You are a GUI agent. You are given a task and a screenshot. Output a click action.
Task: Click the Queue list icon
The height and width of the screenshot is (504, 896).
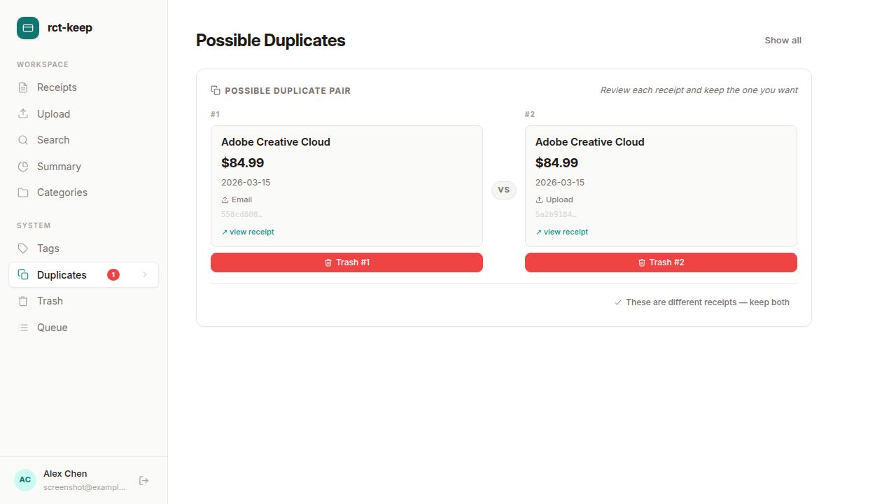tap(23, 328)
